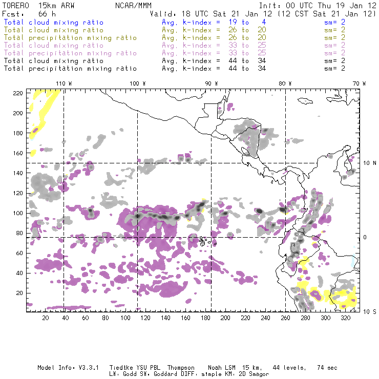The width and height of the screenshot is (379, 379).
Task: Click the '320' value on the horizontal axis
Action: (x=345, y=318)
